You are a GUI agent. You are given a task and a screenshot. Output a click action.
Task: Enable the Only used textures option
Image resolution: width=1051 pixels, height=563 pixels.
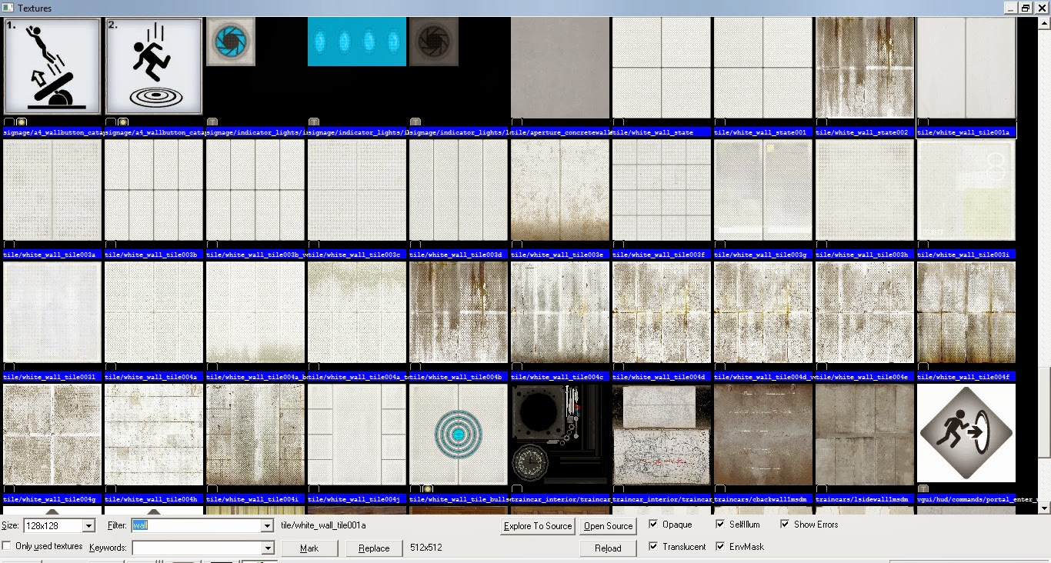click(x=6, y=546)
